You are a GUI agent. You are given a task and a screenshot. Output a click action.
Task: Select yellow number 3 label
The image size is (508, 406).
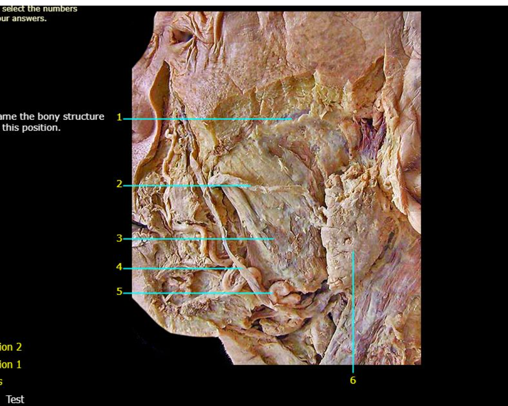pos(119,238)
